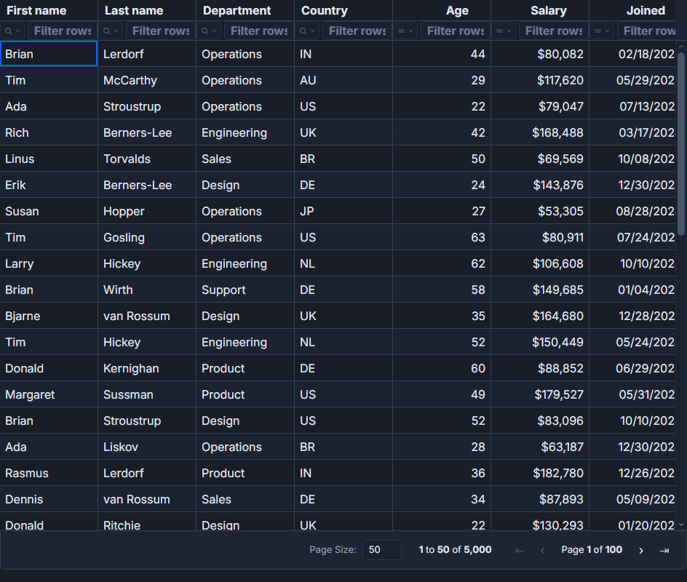The width and height of the screenshot is (687, 582).
Task: Select the 'Bjarne' first name cell
Action: [x=49, y=316]
